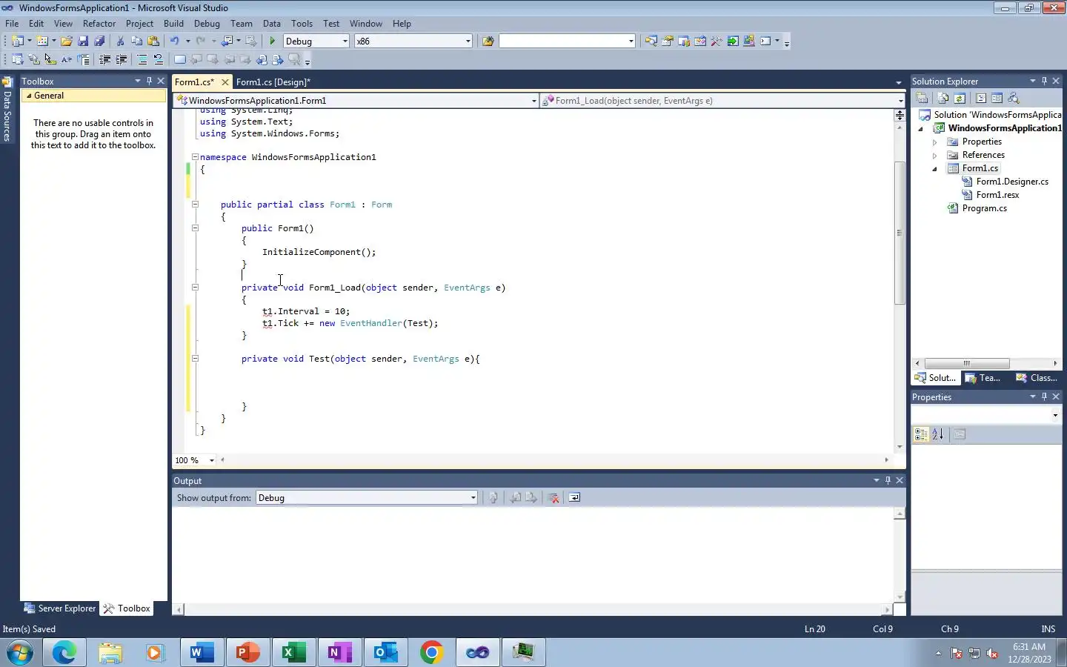The image size is (1067, 667).
Task: Pin toggle for the Toolbox auto-hide
Action: pyautogui.click(x=149, y=81)
